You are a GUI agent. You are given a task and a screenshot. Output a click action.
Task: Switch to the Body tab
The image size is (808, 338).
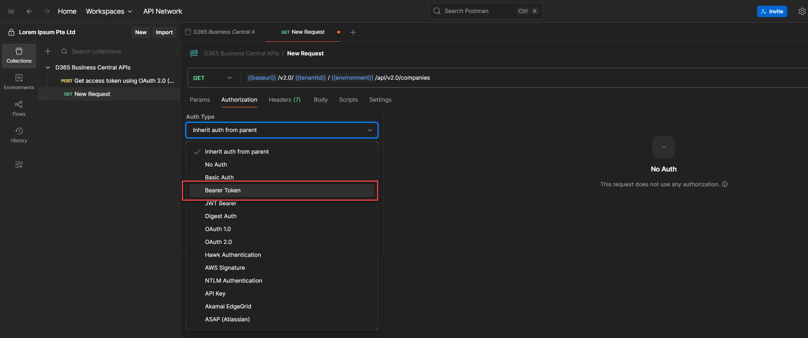[x=321, y=100]
